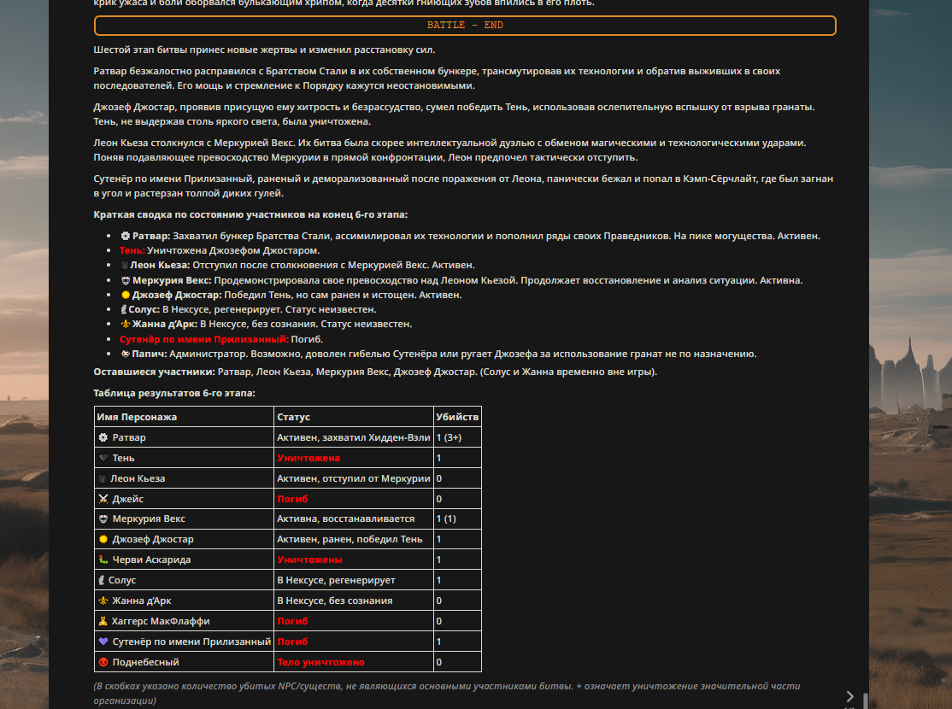The height and width of the screenshot is (709, 952).
Task: Click the red 'Тень:' label in summary list
Action: (x=132, y=250)
